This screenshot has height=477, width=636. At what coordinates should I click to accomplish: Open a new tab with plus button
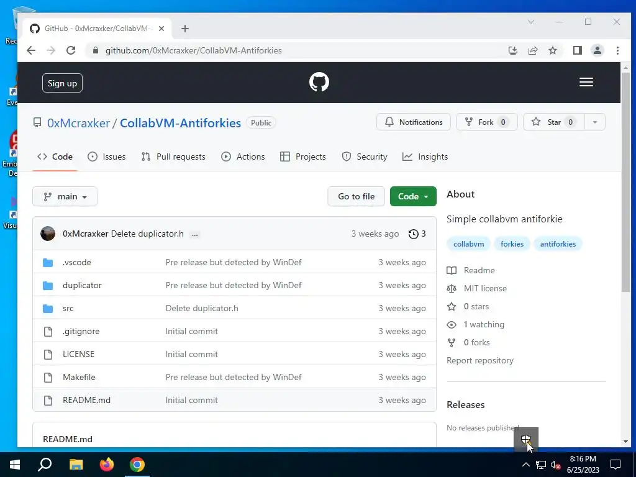coord(185,29)
